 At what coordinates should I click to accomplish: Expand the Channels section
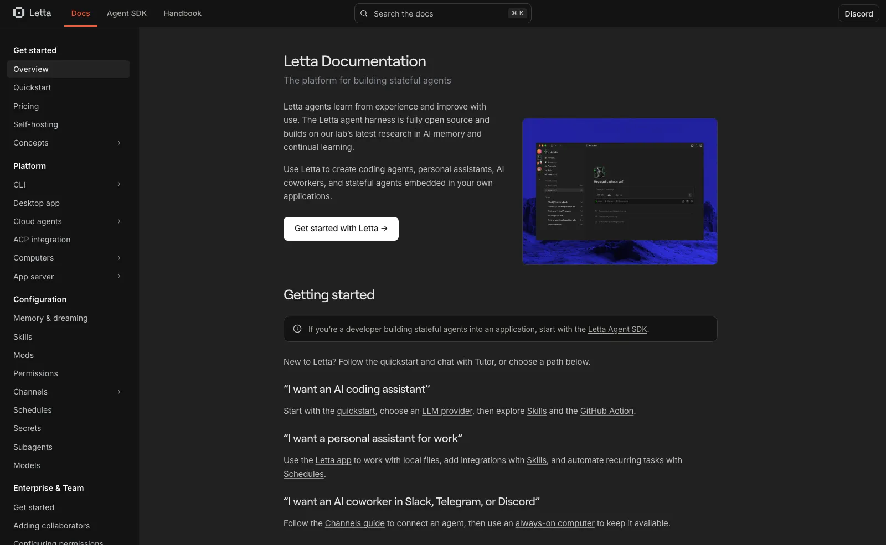pos(119,392)
